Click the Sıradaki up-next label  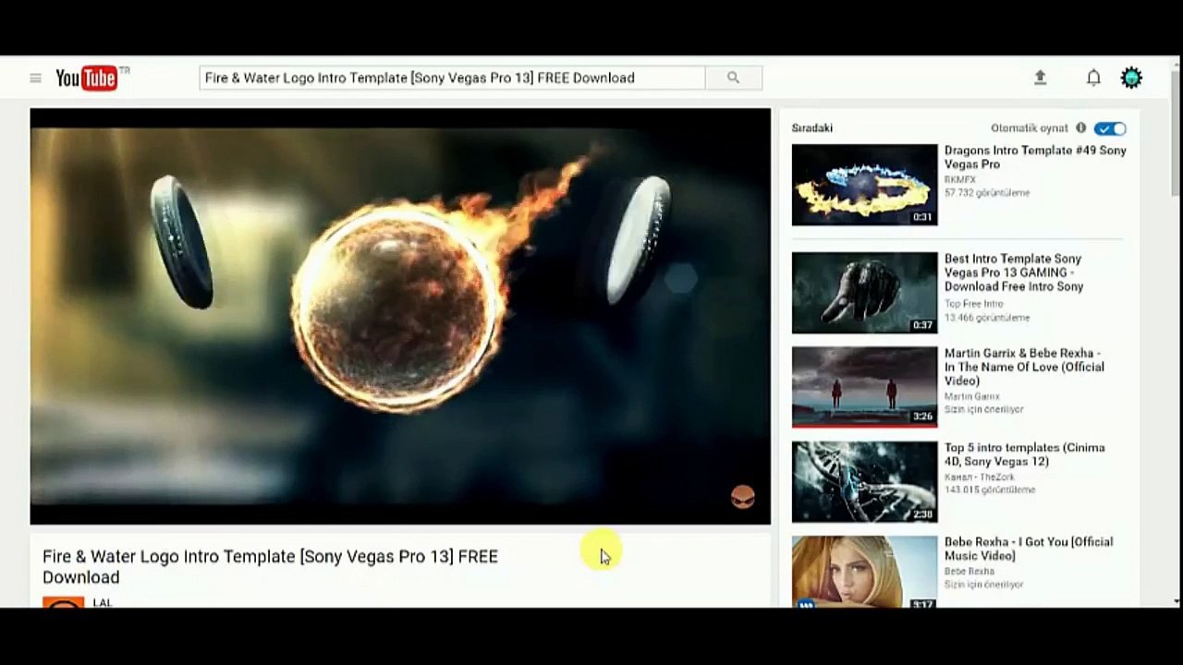pyautogui.click(x=811, y=128)
